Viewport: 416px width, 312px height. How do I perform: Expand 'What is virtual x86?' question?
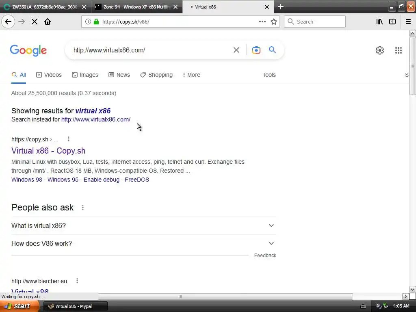(143, 225)
